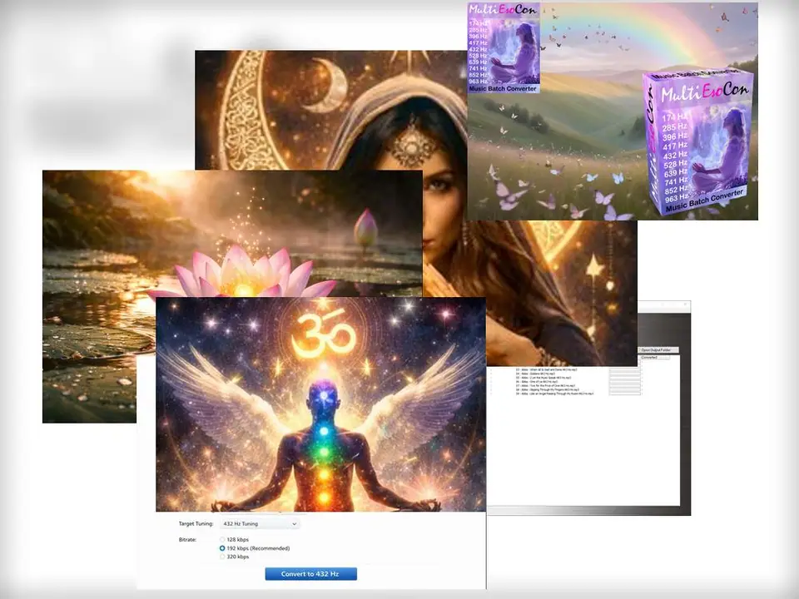Click the Converted column header

point(649,358)
